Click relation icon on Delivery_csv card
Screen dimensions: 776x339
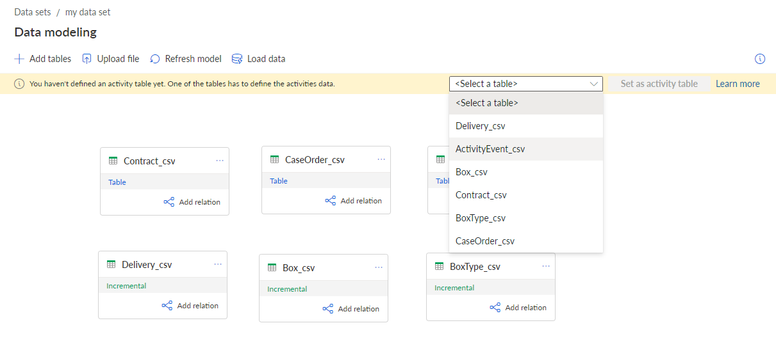[167, 306]
